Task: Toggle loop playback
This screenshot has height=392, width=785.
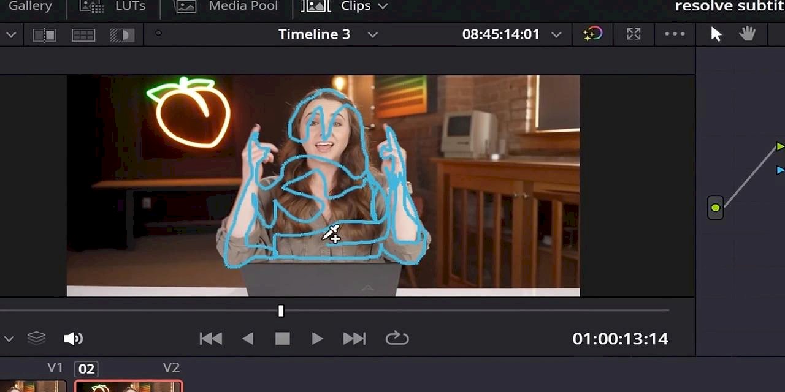Action: [x=397, y=338]
